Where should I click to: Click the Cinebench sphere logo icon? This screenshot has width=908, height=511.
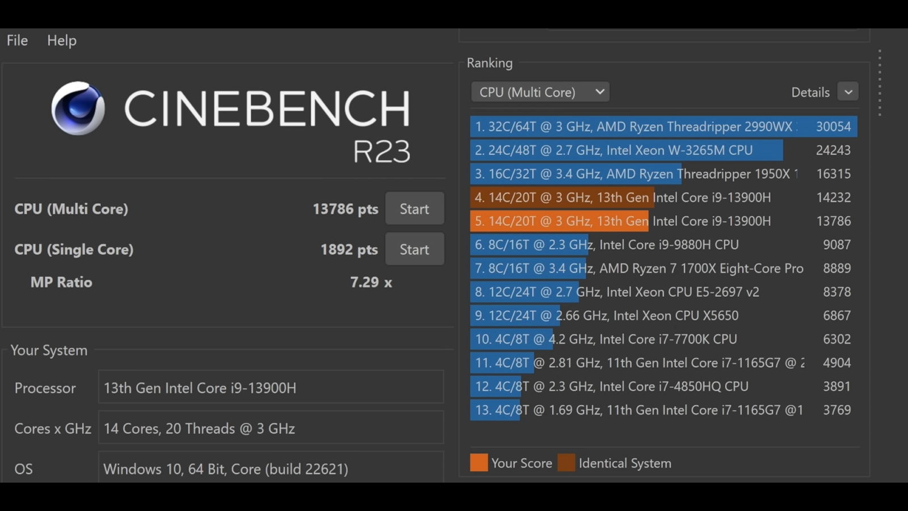[78, 108]
